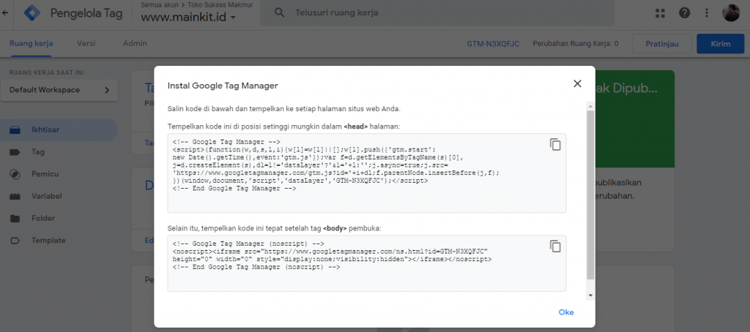
Task: Open the GTM-N3XQFJC container ID link
Action: tap(491, 43)
